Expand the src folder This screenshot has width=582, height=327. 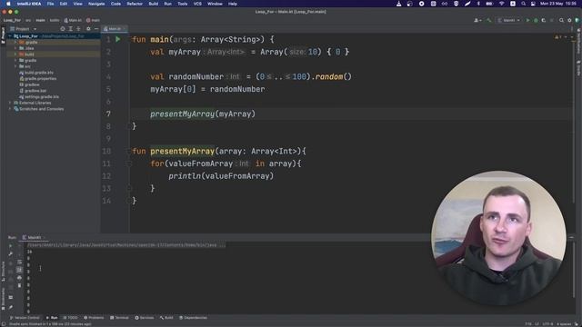[x=15, y=66]
